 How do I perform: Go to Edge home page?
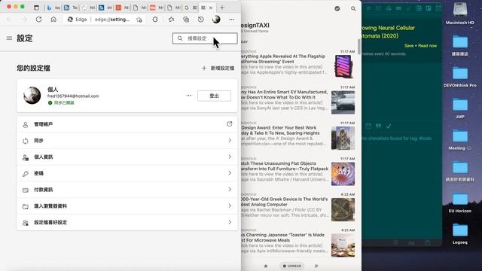click(53, 20)
